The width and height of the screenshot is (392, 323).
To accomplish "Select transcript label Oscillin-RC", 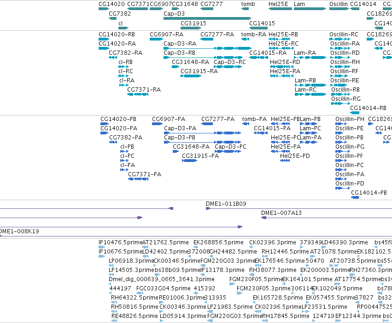I will click(x=344, y=34).
